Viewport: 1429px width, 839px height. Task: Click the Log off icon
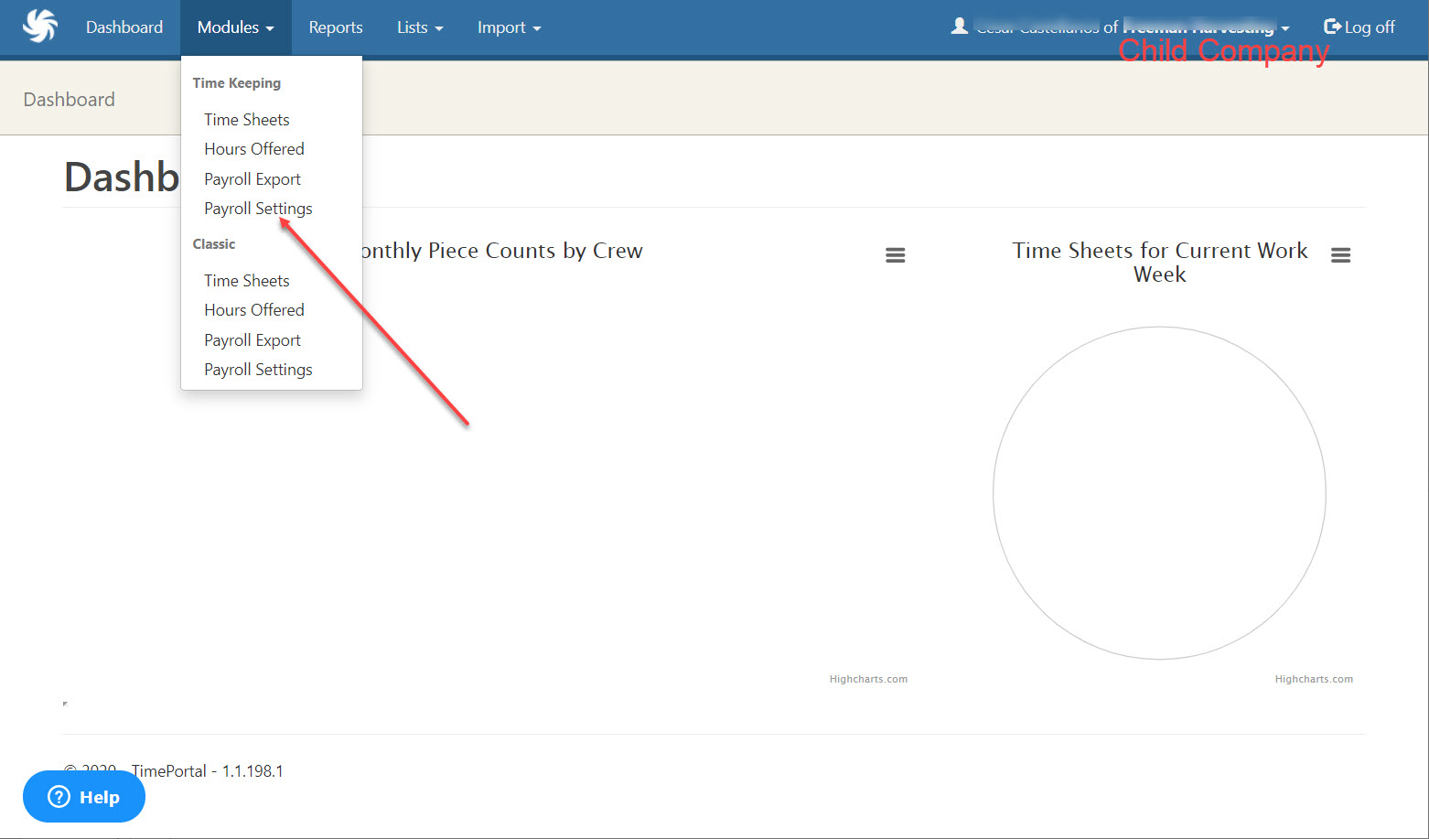tap(1333, 27)
